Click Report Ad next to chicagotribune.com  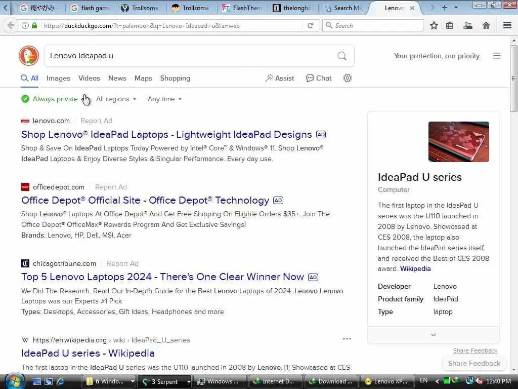click(122, 263)
